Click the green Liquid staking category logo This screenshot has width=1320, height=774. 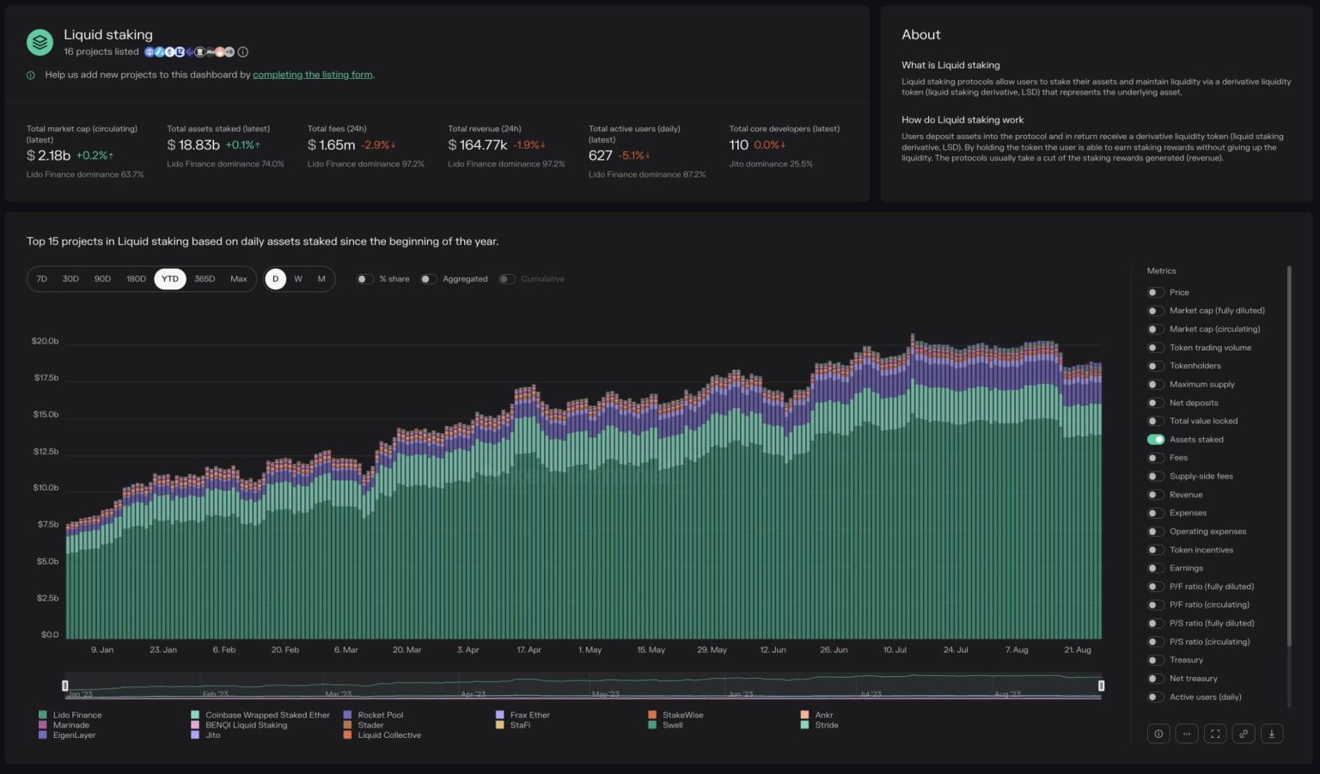40,41
